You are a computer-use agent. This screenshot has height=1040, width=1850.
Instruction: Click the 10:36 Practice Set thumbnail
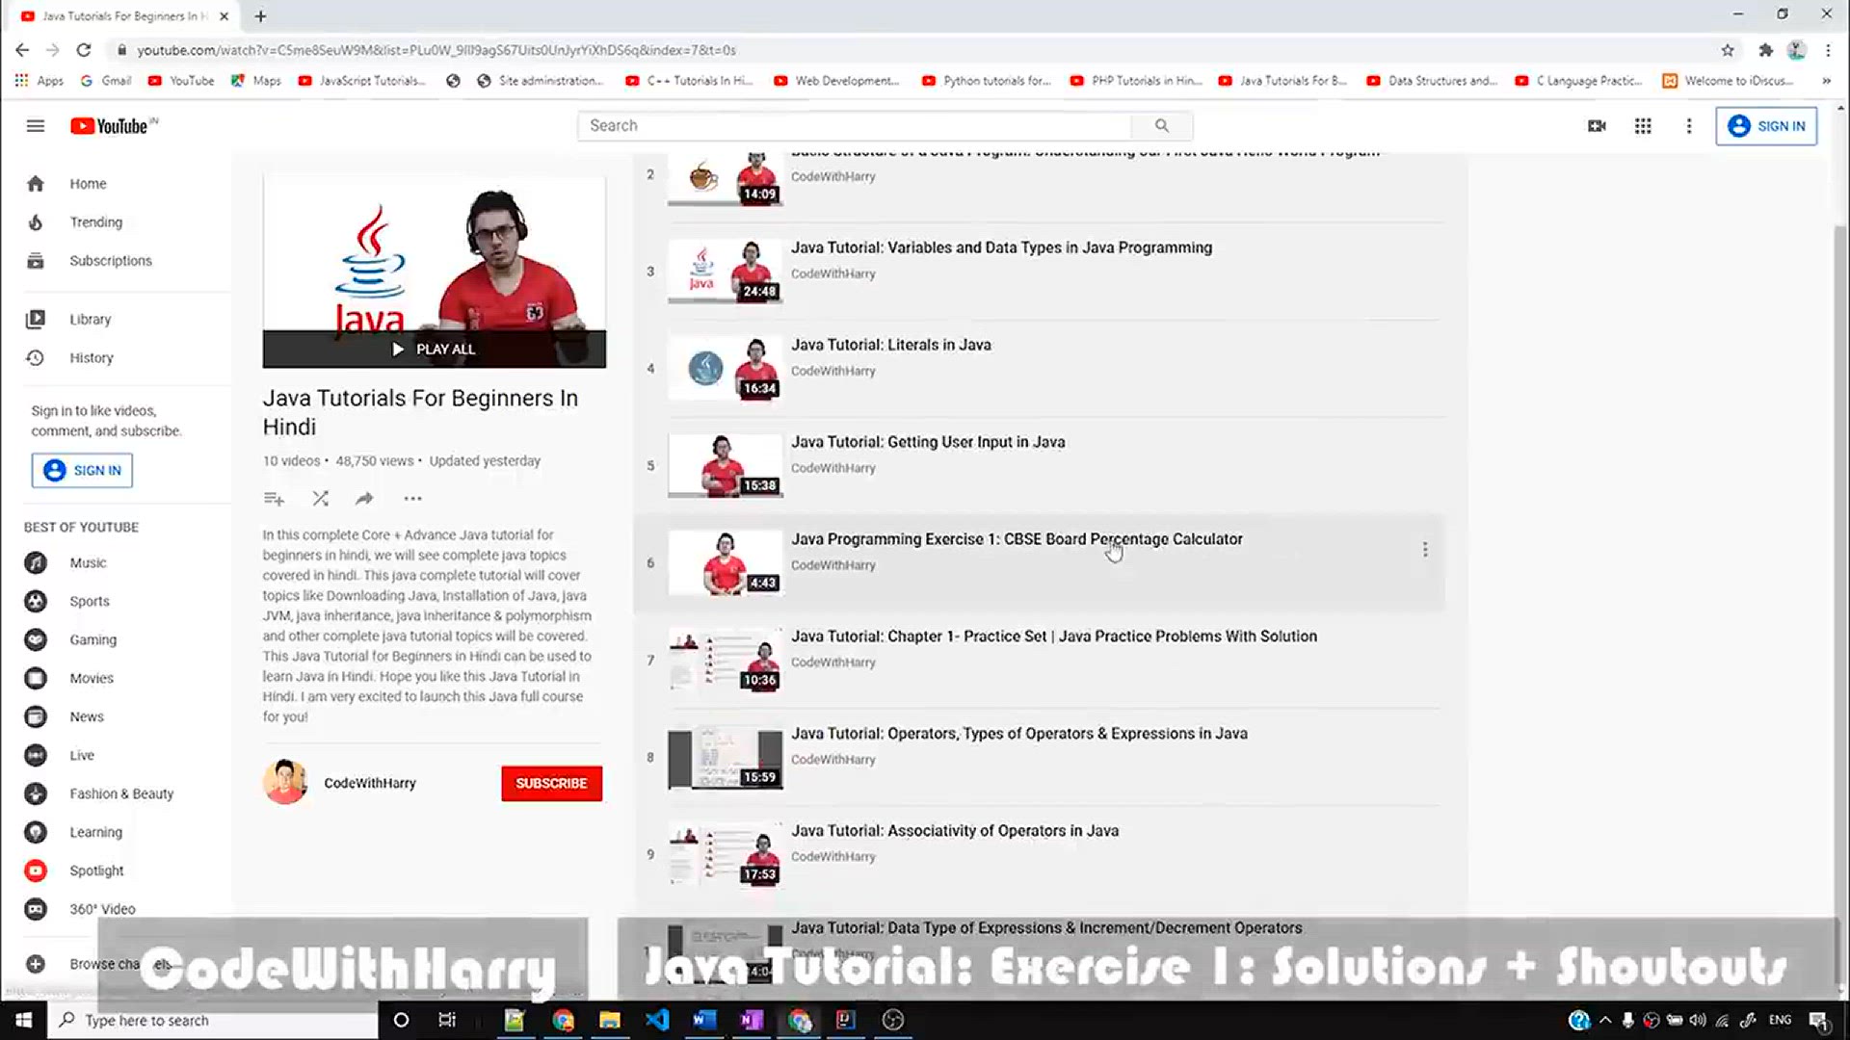point(726,662)
